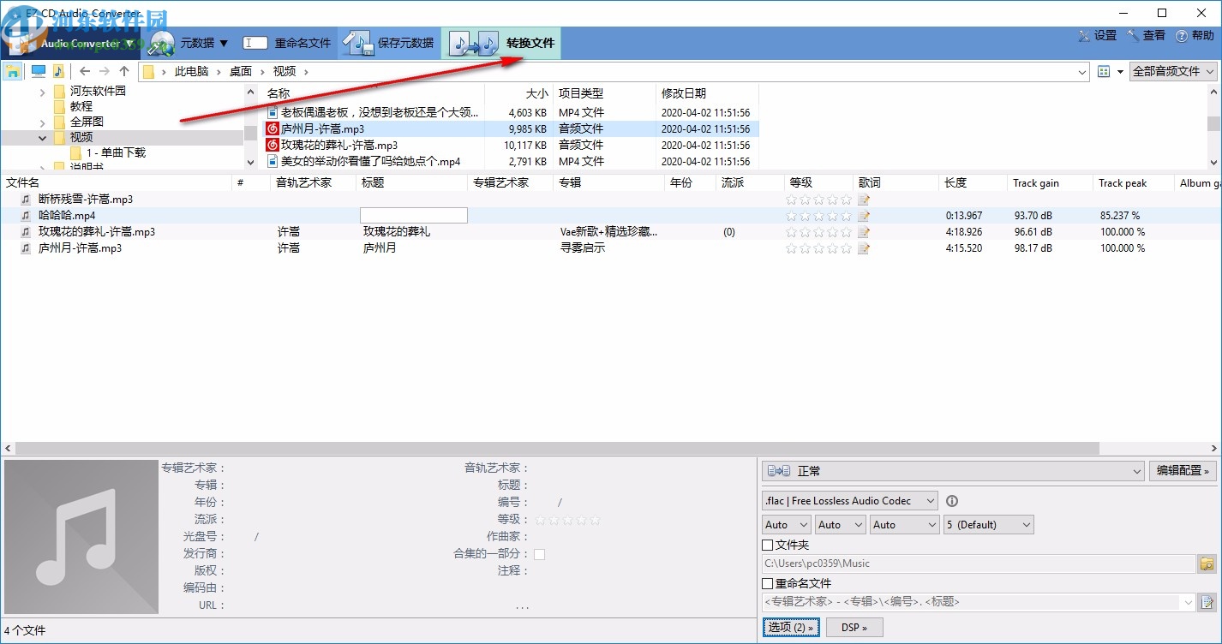Screen dimensions: 1222x644
Task: Open the DSP » button
Action: (x=854, y=627)
